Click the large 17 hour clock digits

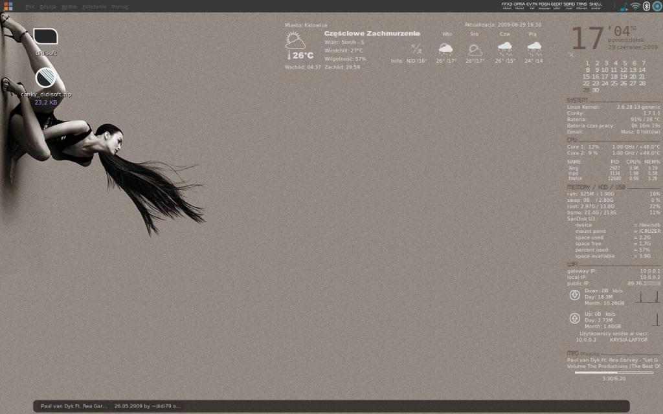point(587,38)
